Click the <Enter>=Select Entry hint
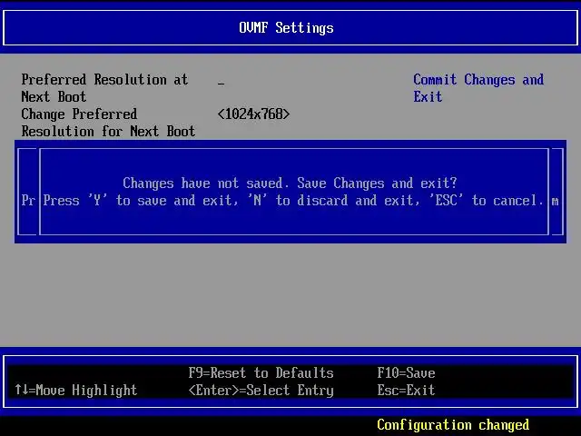 tap(261, 390)
